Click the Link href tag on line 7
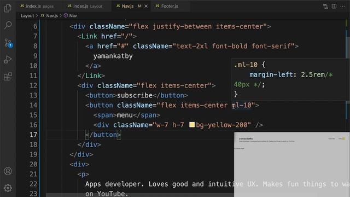The image size is (350, 197). (107, 36)
